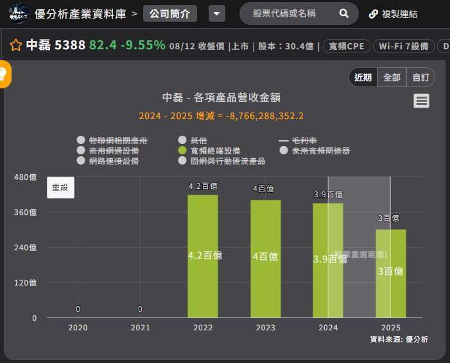
Task: Click 複製連結 to copy link
Action: 399,13
